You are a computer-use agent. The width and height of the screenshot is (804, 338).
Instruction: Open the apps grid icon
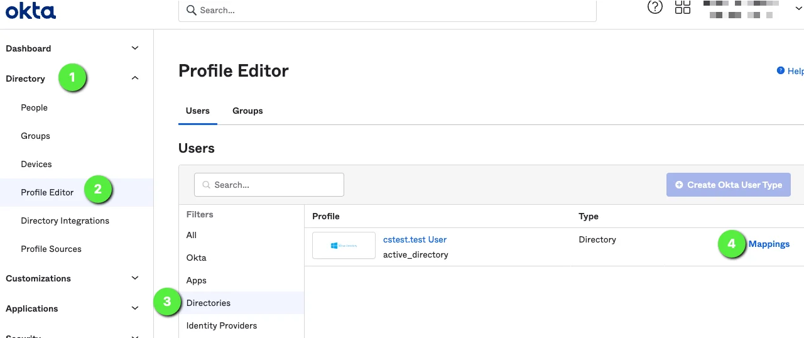click(683, 7)
